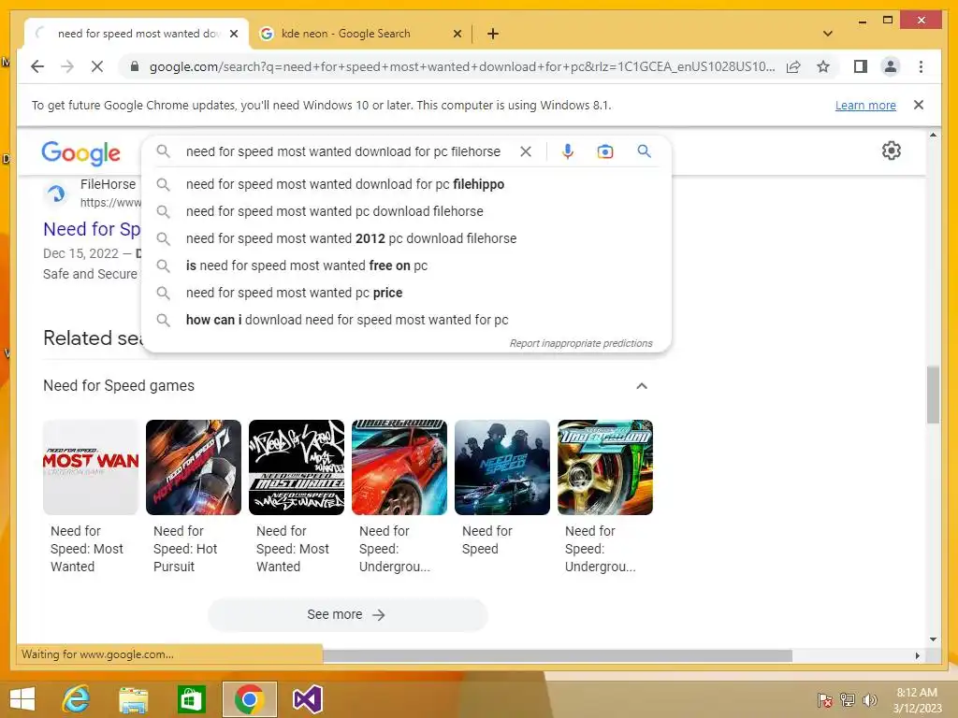Viewport: 958px width, 718px height.
Task: Go to Google home via the logo
Action: pyautogui.click(x=80, y=152)
